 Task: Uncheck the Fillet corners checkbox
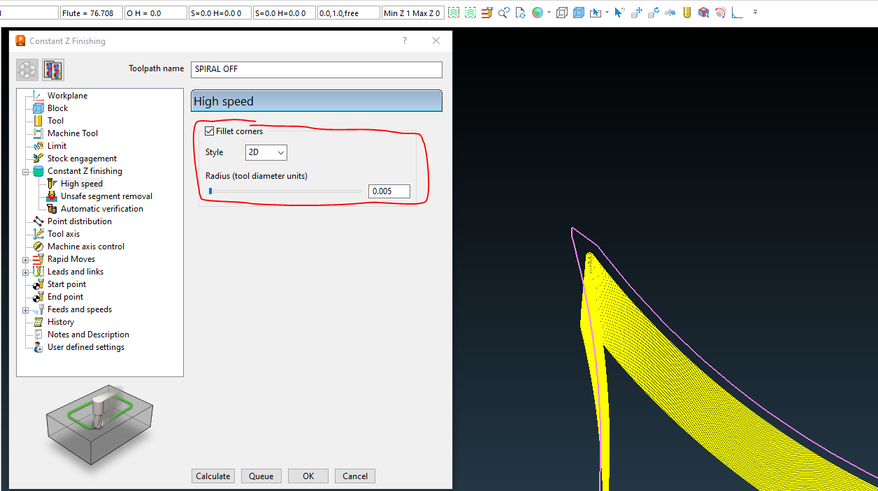(208, 131)
